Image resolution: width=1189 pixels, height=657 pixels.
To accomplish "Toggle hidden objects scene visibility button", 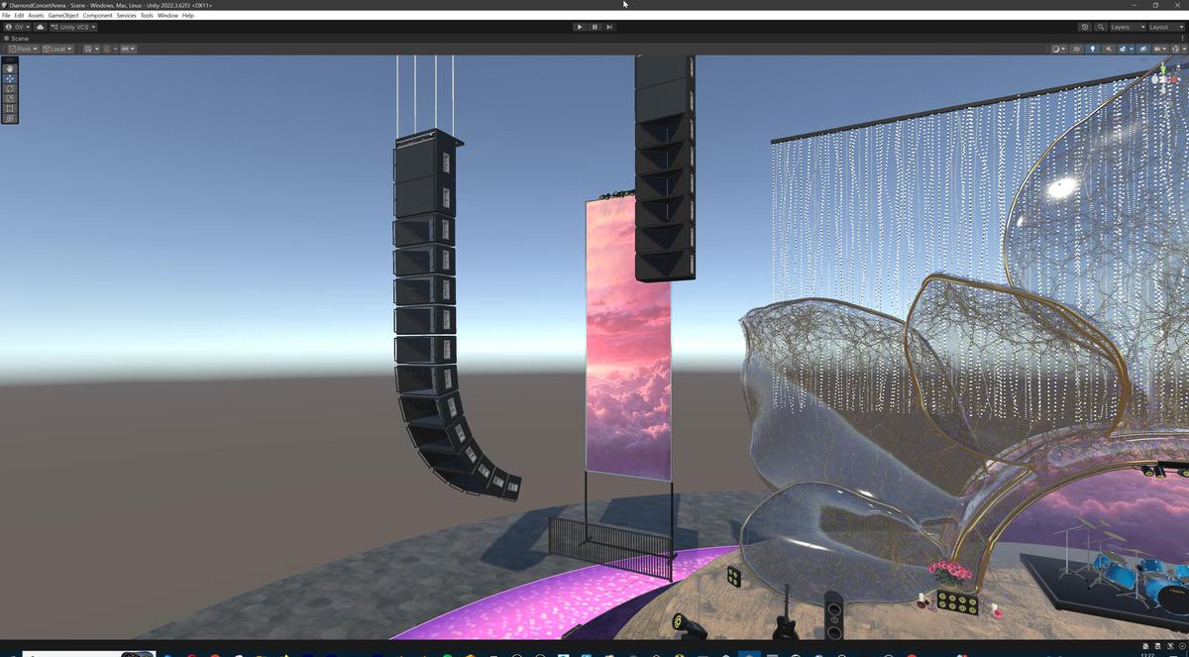I will pyautogui.click(x=1143, y=49).
